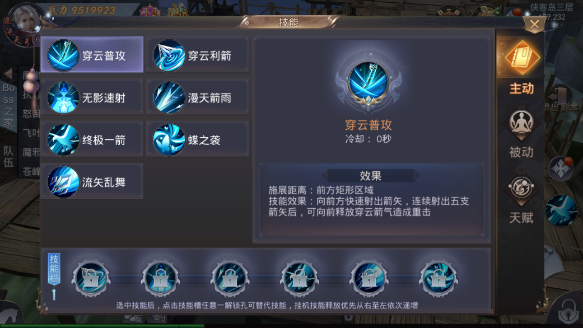This screenshot has height=328, width=583.
Task: Collapse the left side panel arrow
Action: (x=8, y=74)
